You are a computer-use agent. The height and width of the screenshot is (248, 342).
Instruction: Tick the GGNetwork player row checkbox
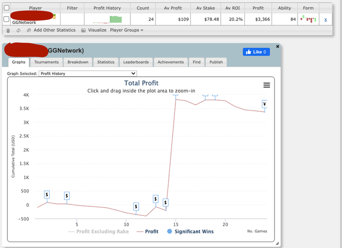[x=6, y=19]
